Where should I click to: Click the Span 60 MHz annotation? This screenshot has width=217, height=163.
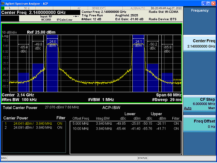click(169, 95)
